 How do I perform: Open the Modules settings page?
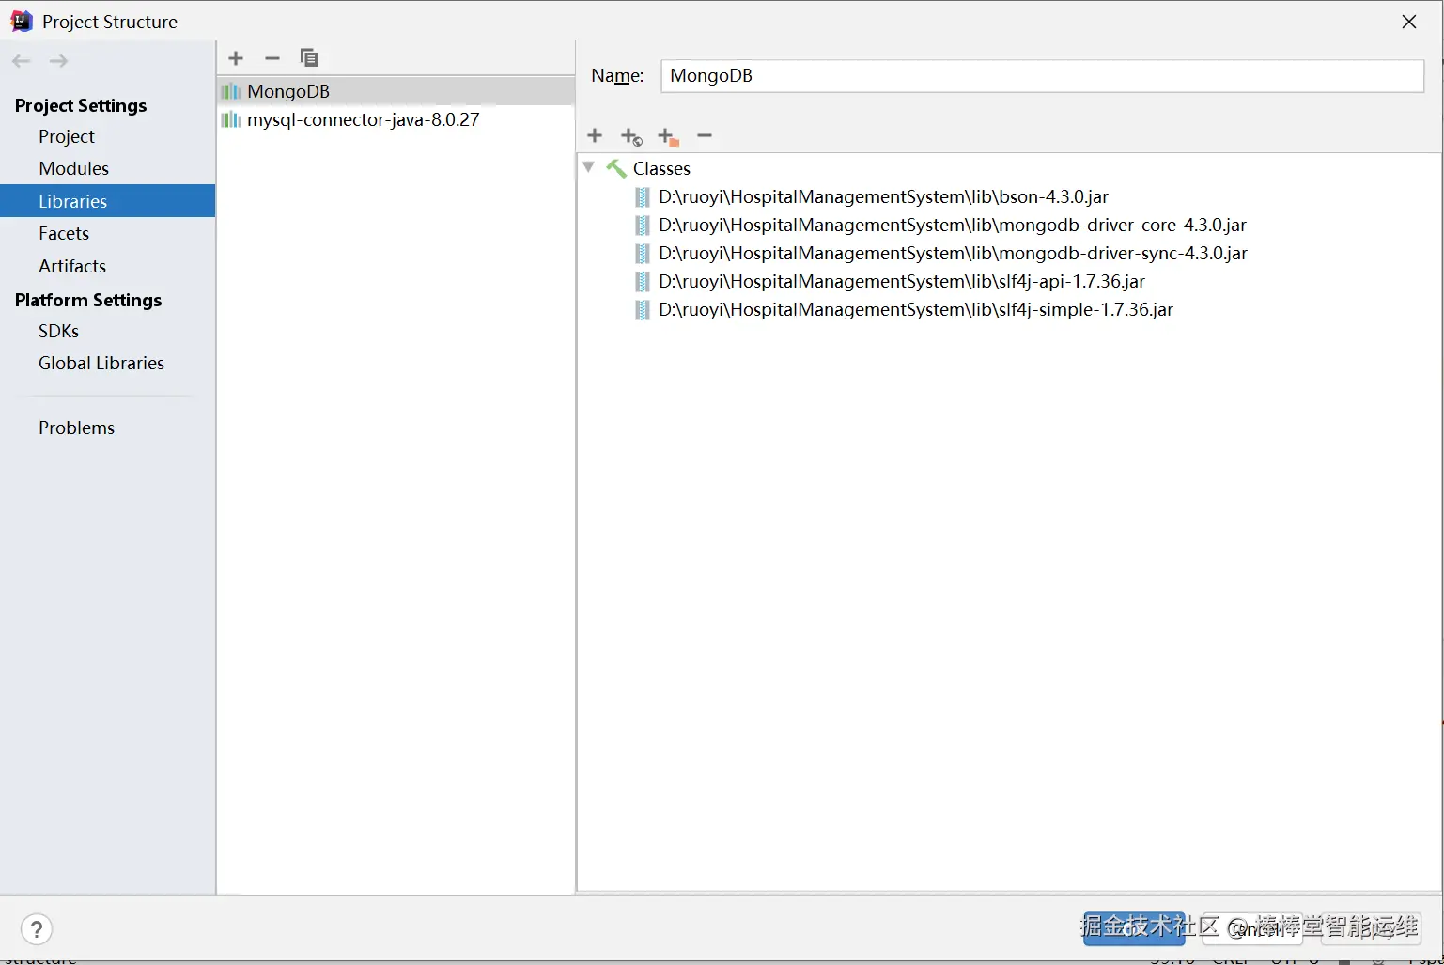[x=74, y=168]
